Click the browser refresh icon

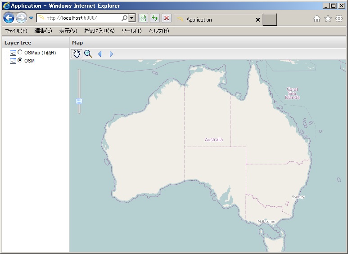point(155,18)
